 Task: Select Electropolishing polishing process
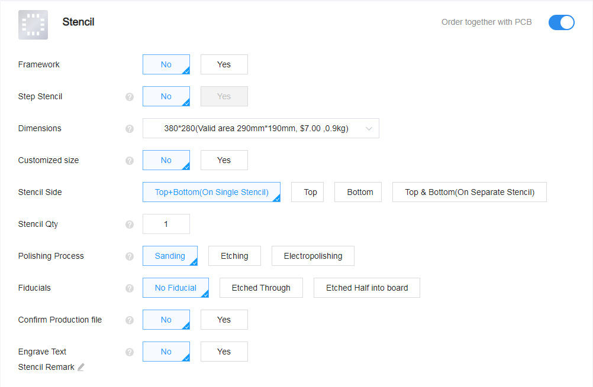pyautogui.click(x=312, y=256)
